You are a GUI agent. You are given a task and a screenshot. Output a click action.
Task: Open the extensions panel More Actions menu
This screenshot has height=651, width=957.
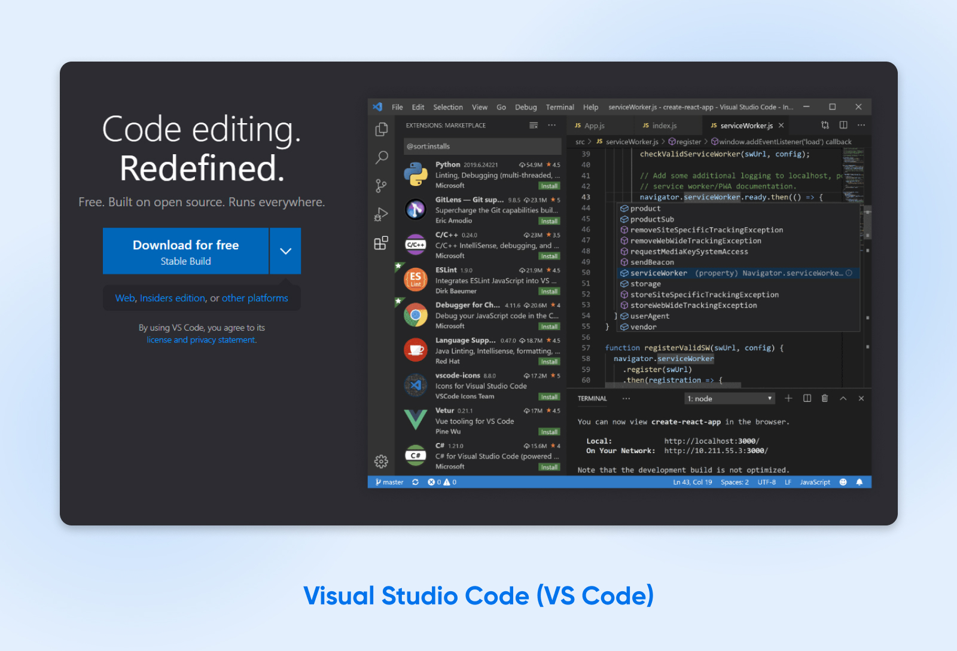[x=551, y=125]
